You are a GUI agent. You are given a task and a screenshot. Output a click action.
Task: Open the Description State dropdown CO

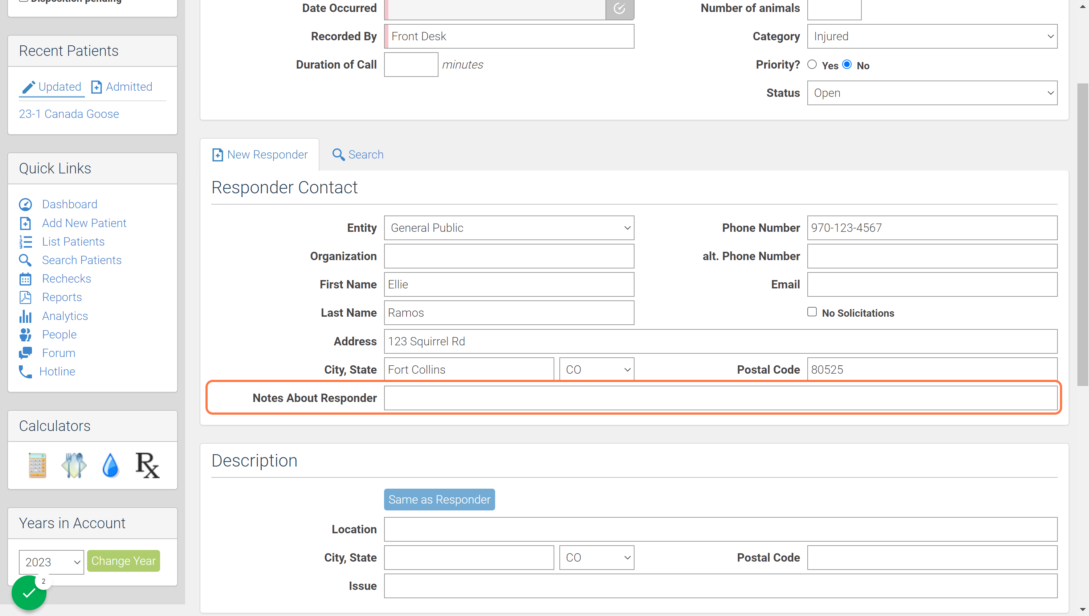[x=596, y=558]
